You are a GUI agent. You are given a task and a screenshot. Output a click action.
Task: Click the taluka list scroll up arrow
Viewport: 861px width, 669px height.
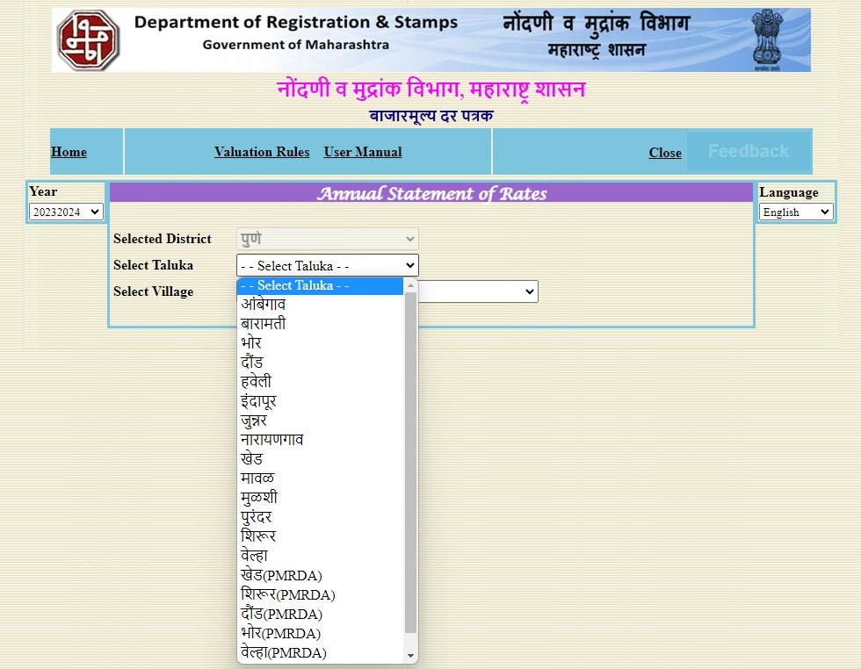(x=410, y=285)
